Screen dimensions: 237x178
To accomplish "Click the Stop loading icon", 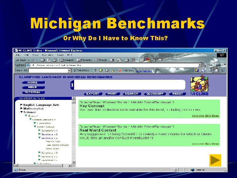I will coord(43,60).
